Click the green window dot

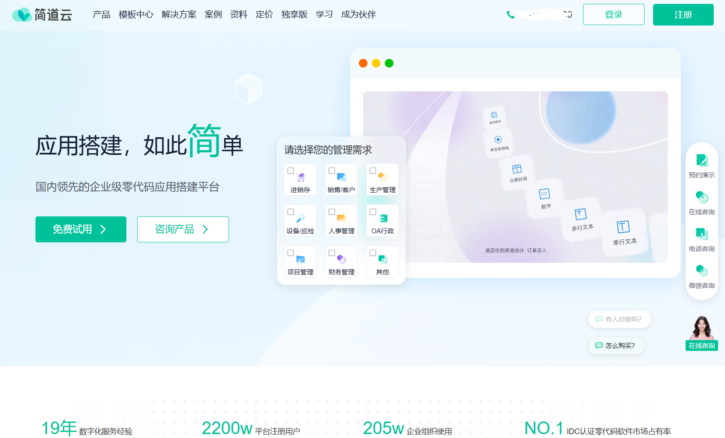coord(389,63)
